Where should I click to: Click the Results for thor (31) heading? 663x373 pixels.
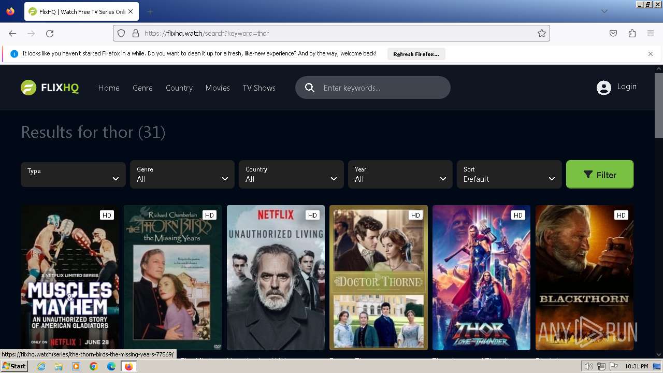[93, 132]
